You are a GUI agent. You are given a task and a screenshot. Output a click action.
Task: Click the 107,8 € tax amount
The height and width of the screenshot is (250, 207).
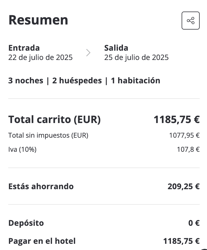pos(188,149)
